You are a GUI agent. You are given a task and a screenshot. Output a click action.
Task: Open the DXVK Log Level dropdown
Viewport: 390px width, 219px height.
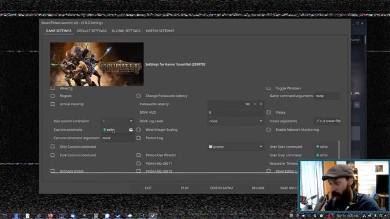click(x=236, y=121)
